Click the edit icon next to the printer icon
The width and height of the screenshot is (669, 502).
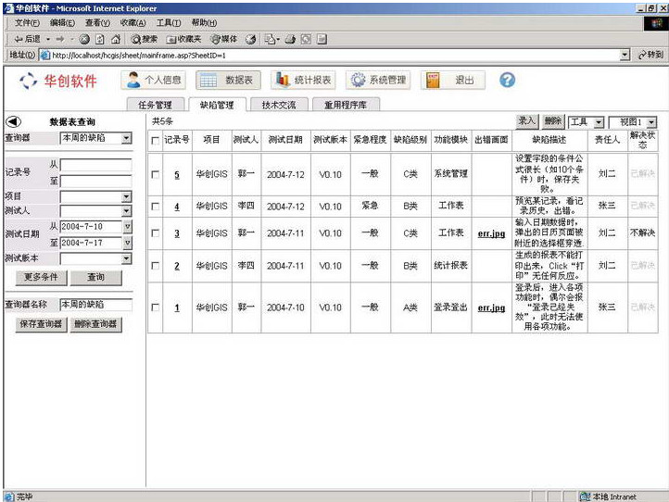(306, 39)
